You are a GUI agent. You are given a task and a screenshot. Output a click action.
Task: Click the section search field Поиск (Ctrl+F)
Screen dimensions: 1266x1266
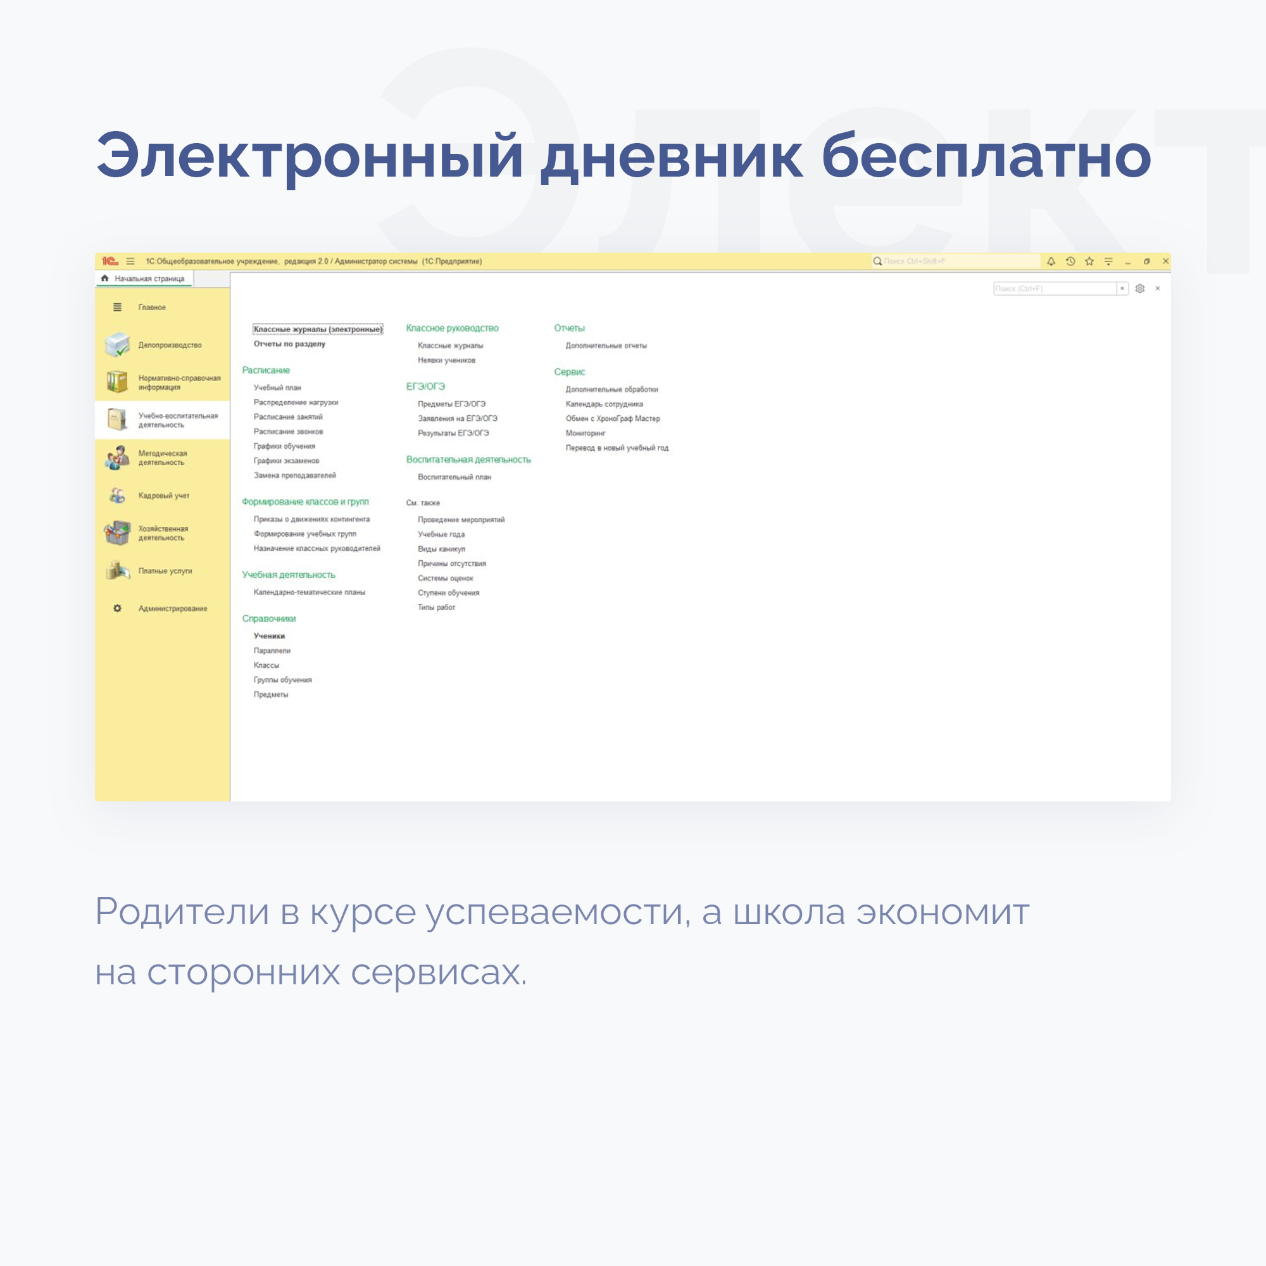pos(1055,288)
